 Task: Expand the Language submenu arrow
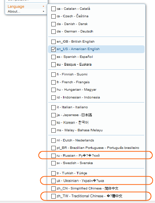[x=44, y=6]
